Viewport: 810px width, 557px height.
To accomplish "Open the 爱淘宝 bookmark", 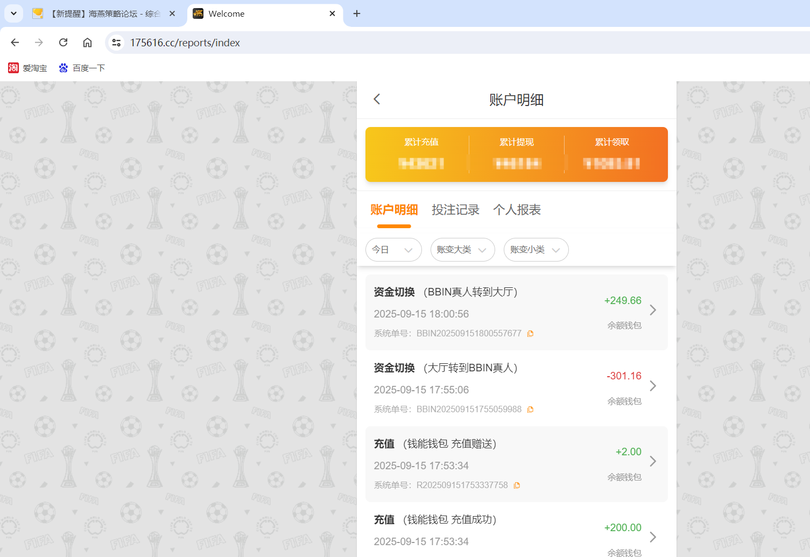I will coord(27,68).
